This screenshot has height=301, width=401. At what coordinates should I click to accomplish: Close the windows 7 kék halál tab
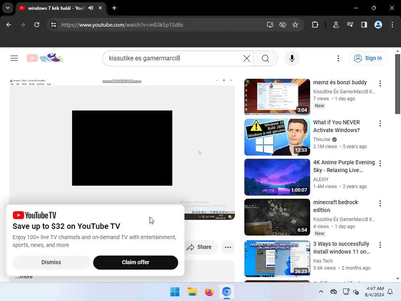(x=100, y=8)
